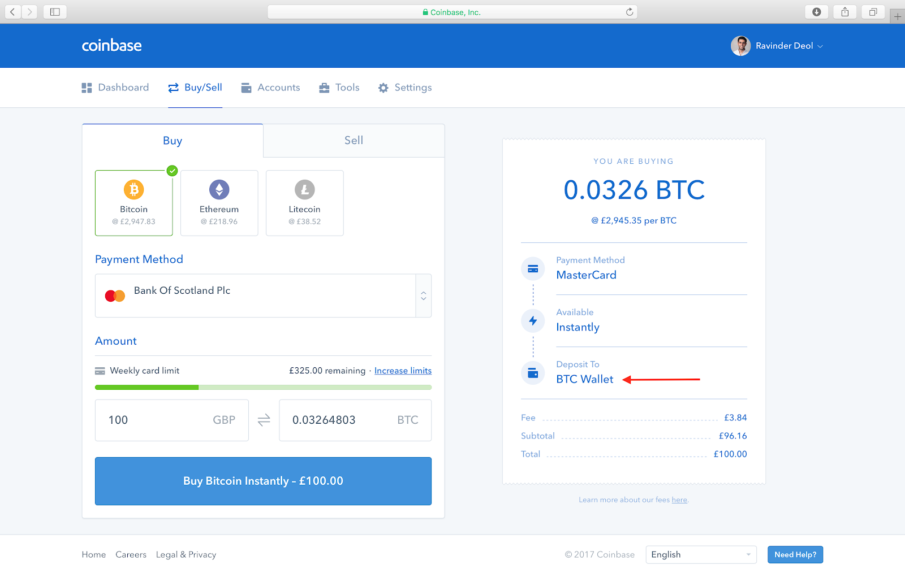Image resolution: width=905 pixels, height=565 pixels.
Task: Go back using Safari's back arrow
Action: tap(13, 12)
